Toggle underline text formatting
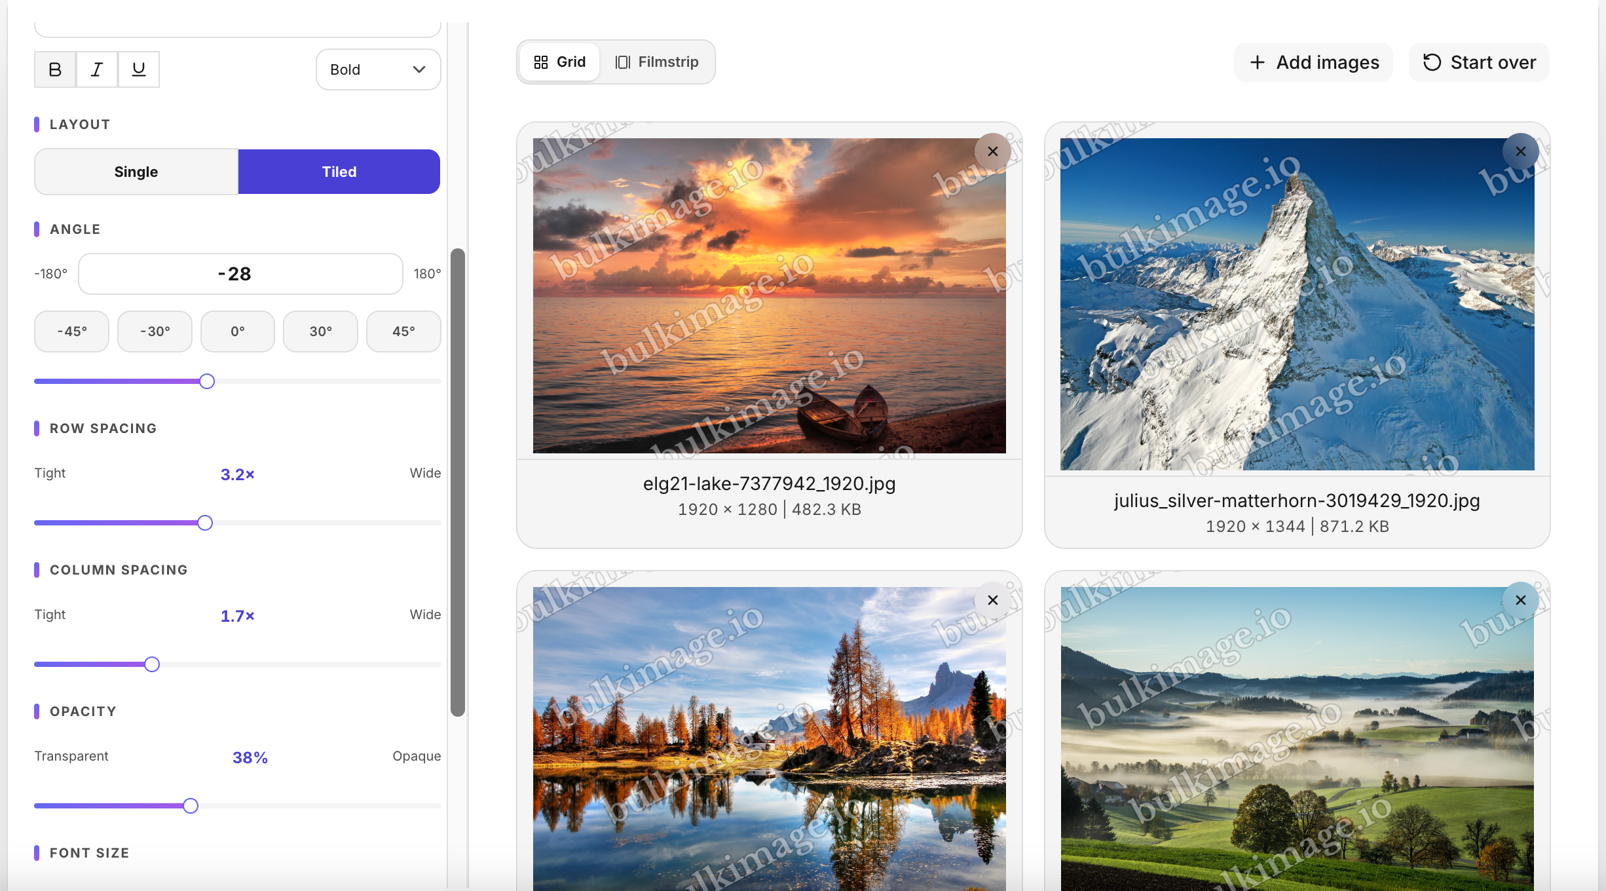Image resolution: width=1606 pixels, height=891 pixels. [139, 69]
